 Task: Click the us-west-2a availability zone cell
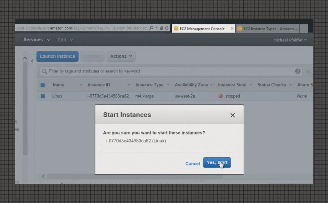coord(185,96)
